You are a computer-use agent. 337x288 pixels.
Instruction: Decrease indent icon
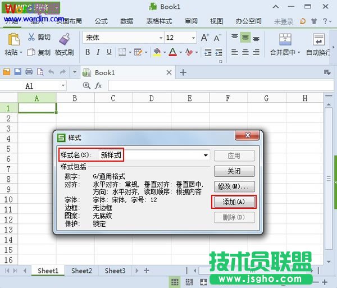(x=208, y=52)
